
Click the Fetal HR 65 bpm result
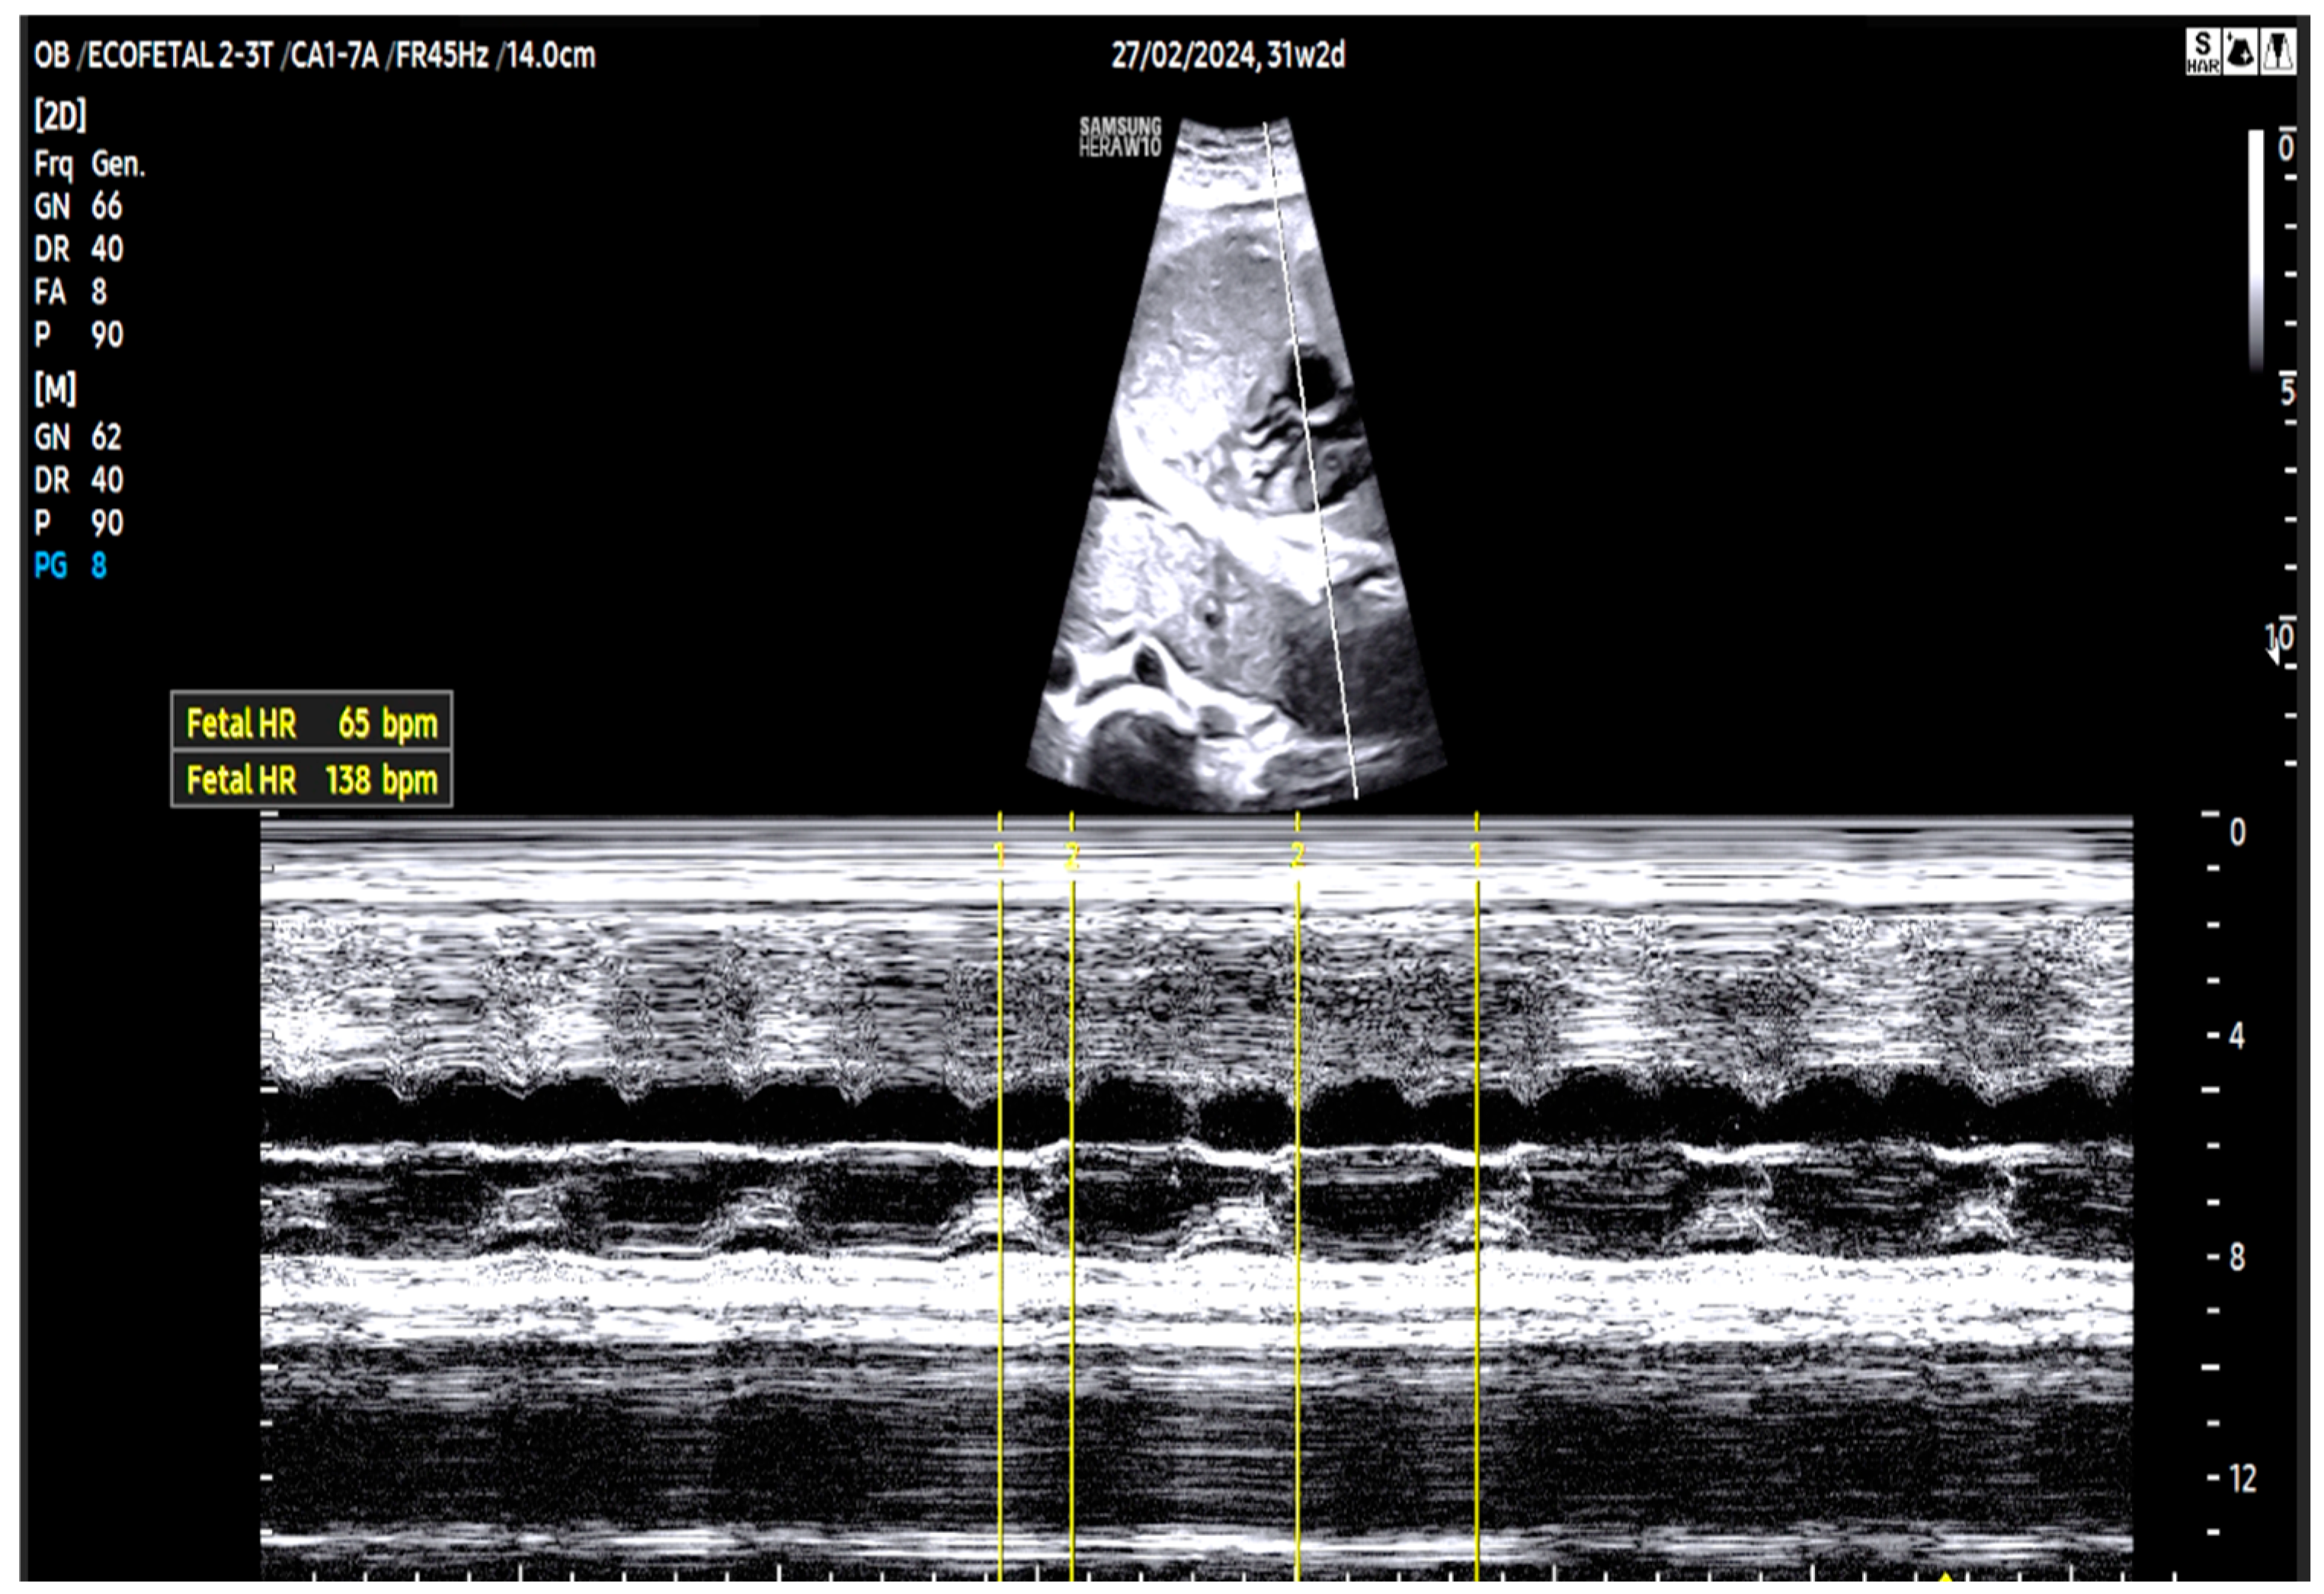[311, 722]
